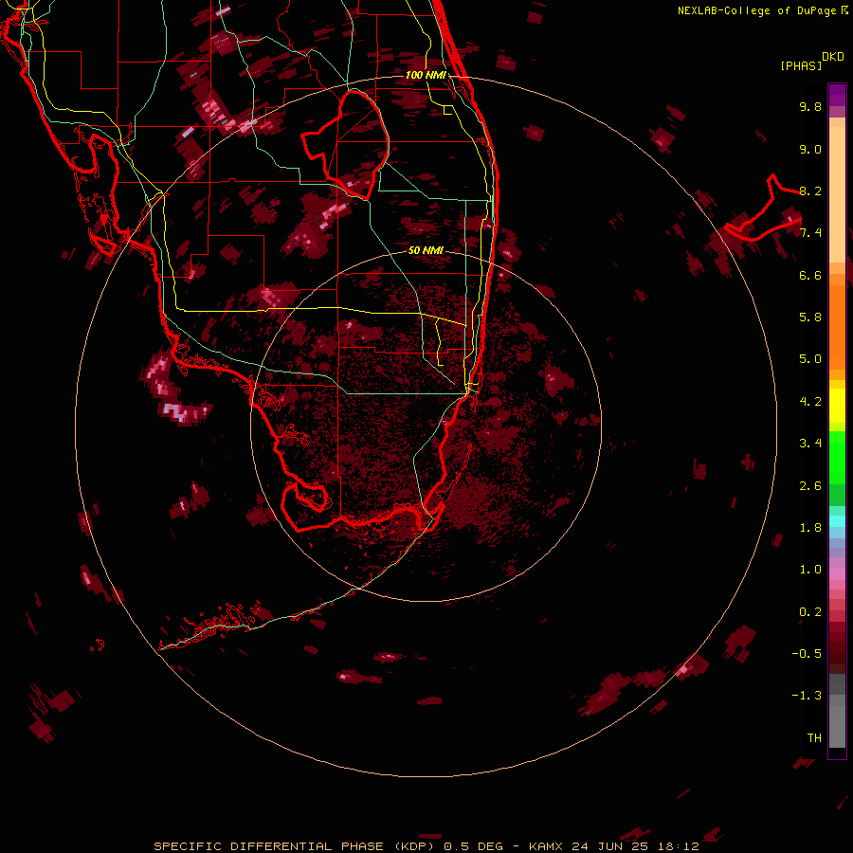Viewport: 853px width, 853px height.
Task: Select the yellow segment of the color bar
Action: 837,406
